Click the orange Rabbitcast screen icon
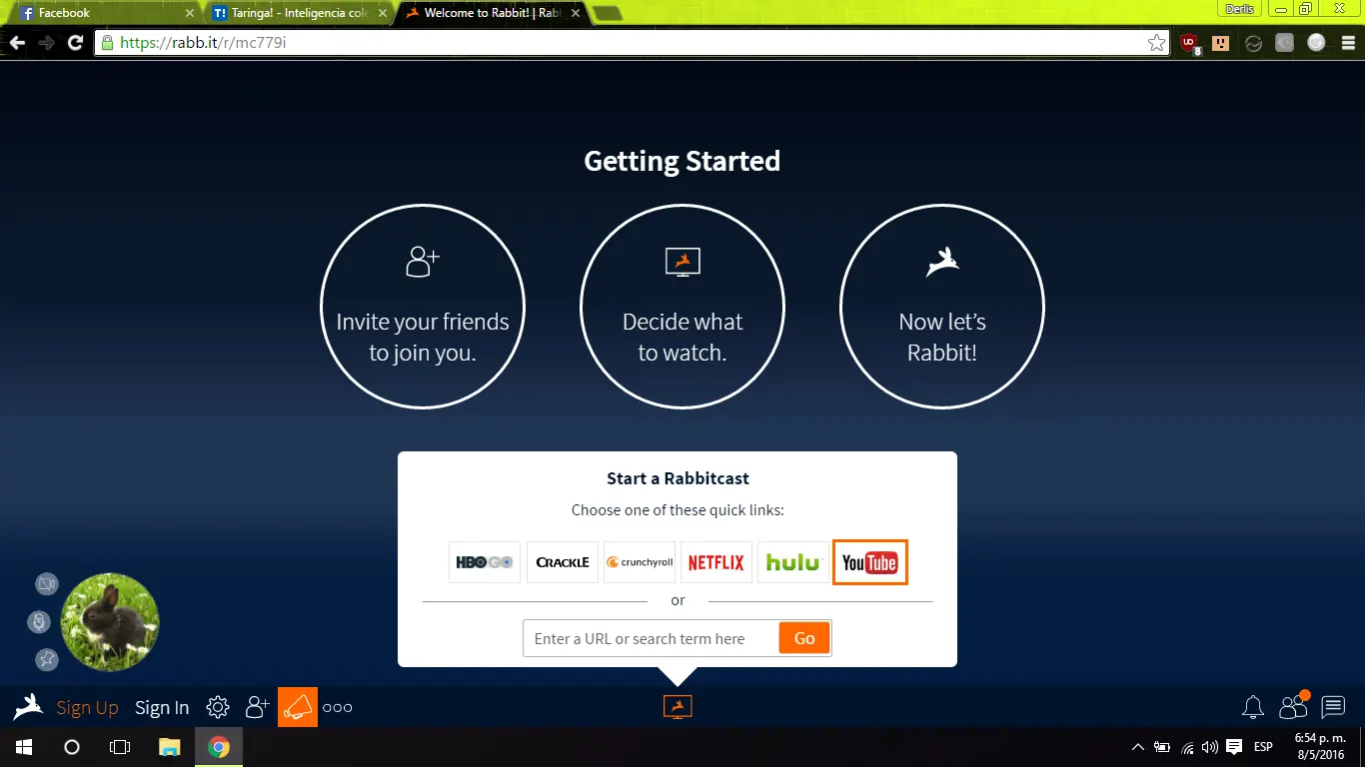 [x=678, y=707]
